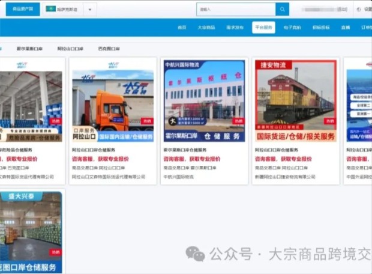Click the ASG logo above truck card
Image resolution: width=372 pixels, height=274 pixels.
pos(113,65)
